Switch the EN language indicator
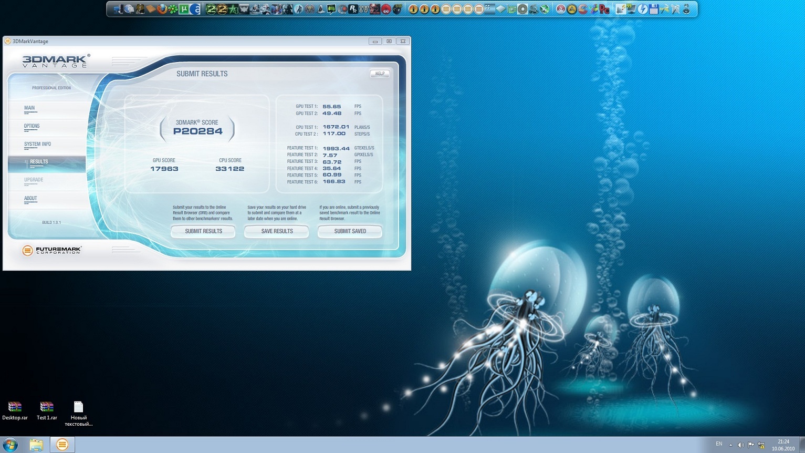The height and width of the screenshot is (453, 805). [x=719, y=444]
